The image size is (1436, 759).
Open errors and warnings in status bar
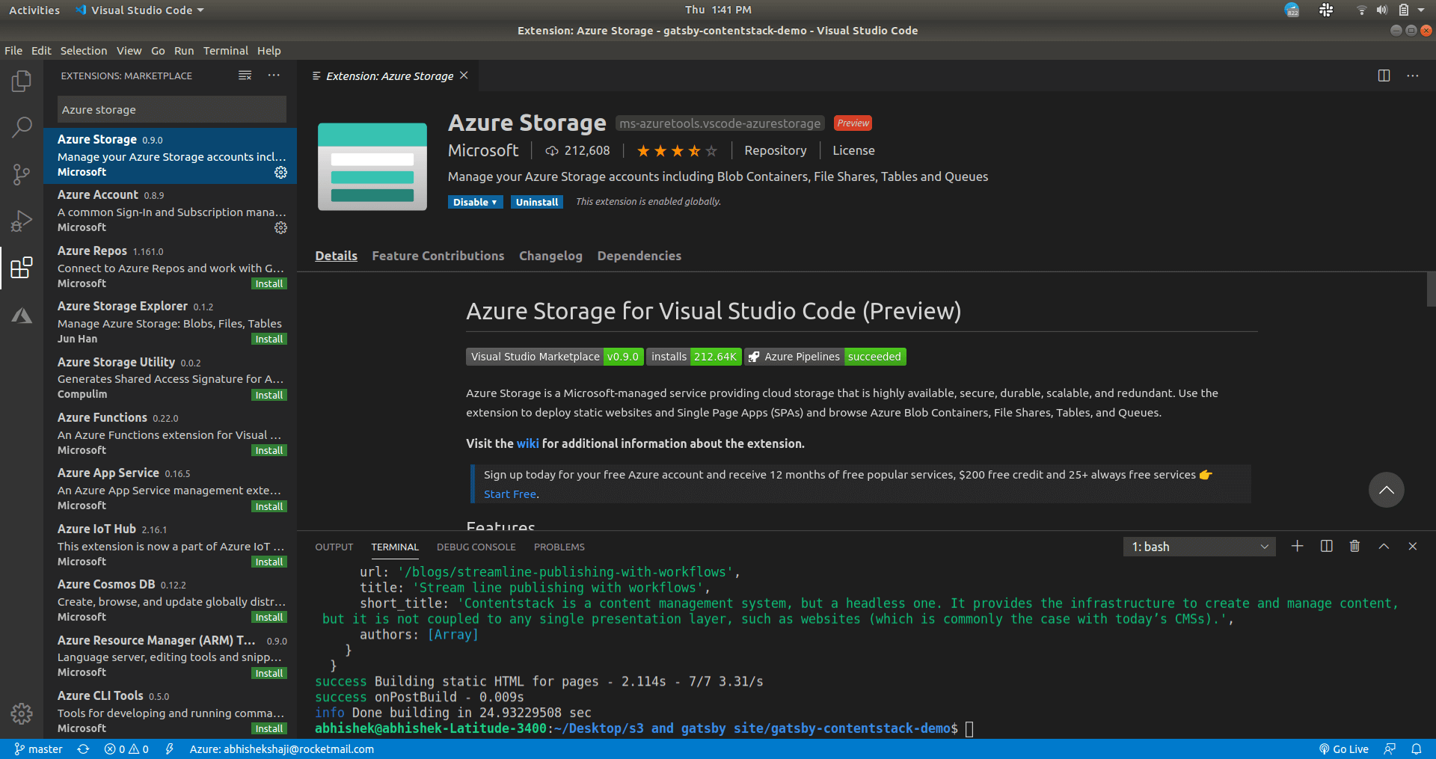pyautogui.click(x=126, y=749)
